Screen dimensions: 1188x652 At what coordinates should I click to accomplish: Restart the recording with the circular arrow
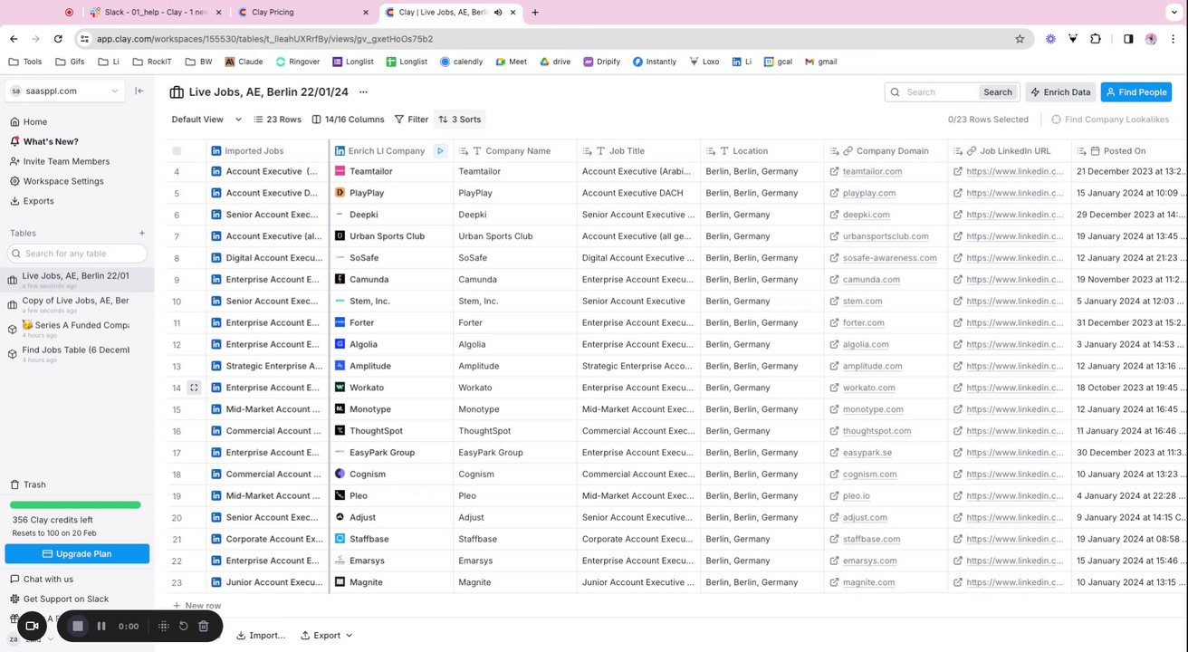click(184, 626)
